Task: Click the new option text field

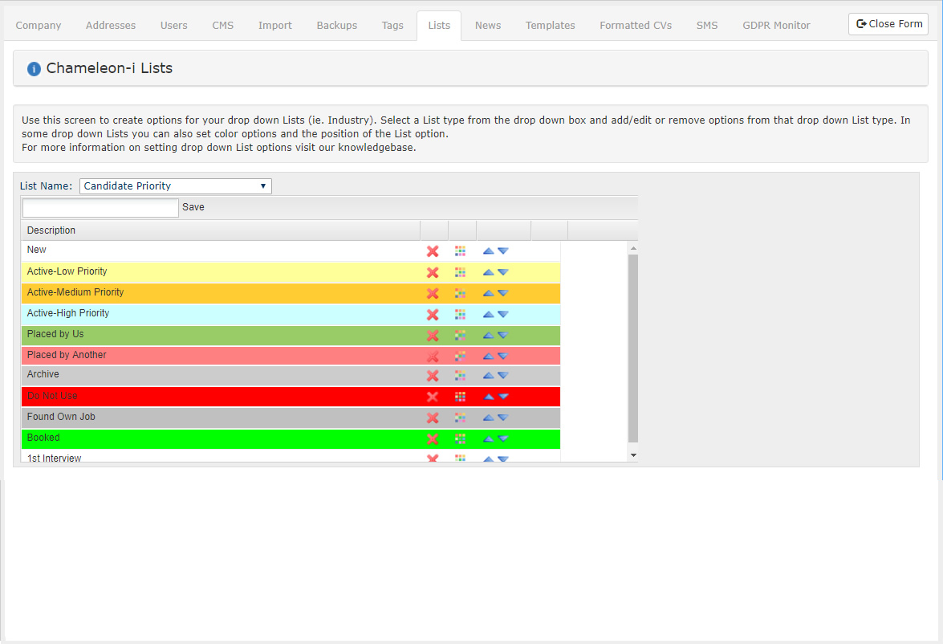Action: click(x=100, y=208)
